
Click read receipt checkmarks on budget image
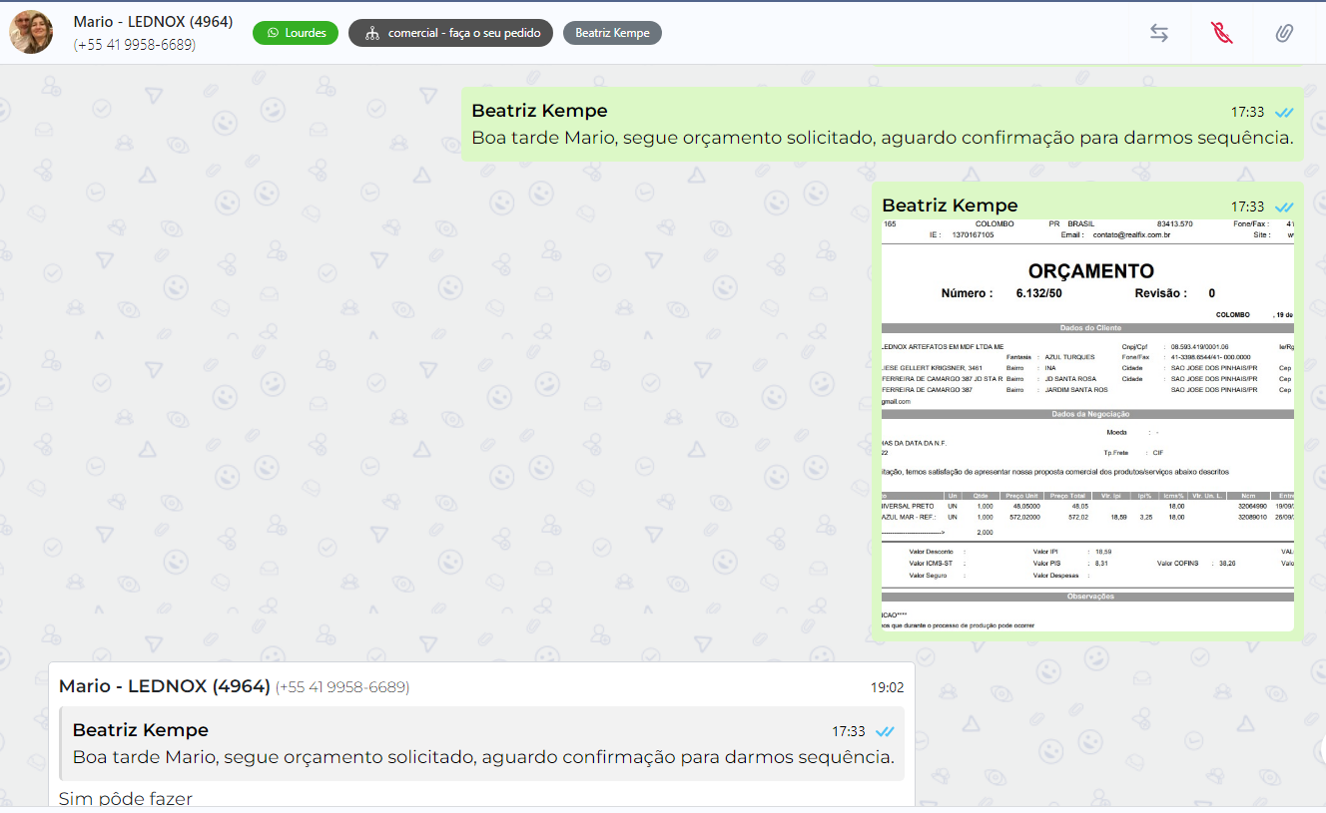click(x=1284, y=207)
